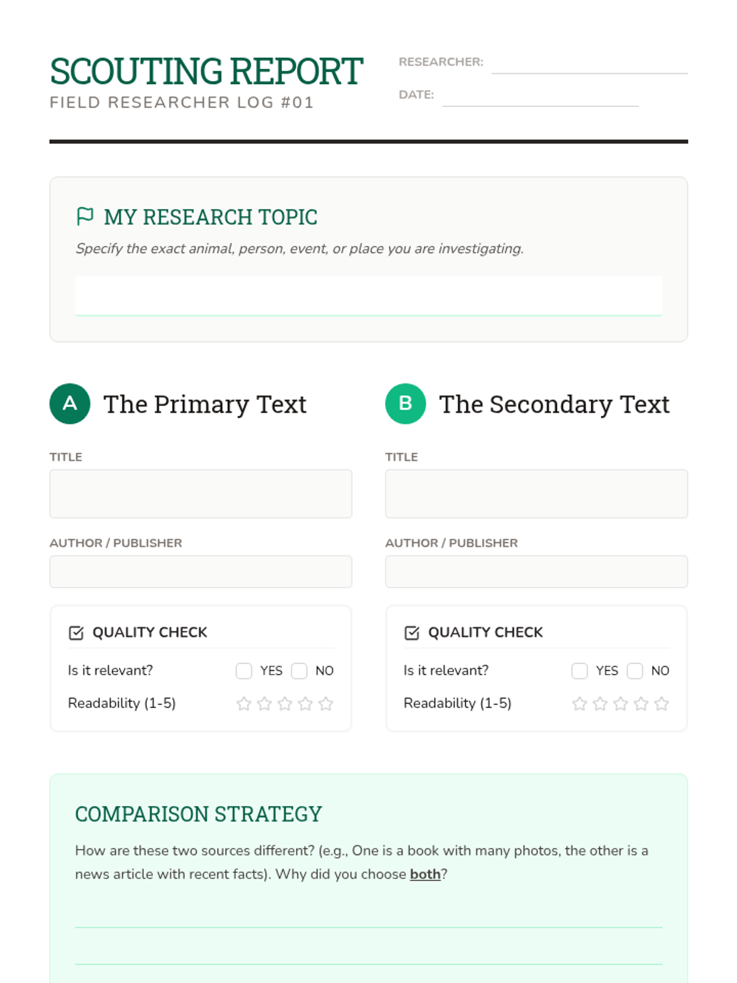Check NO for Primary Text relevance
This screenshot has height=983, width=737.
(299, 671)
